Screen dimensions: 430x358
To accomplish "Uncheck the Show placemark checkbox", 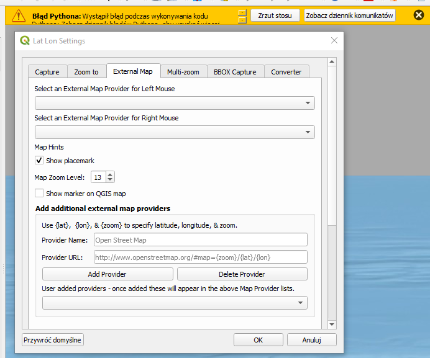I will coord(39,160).
